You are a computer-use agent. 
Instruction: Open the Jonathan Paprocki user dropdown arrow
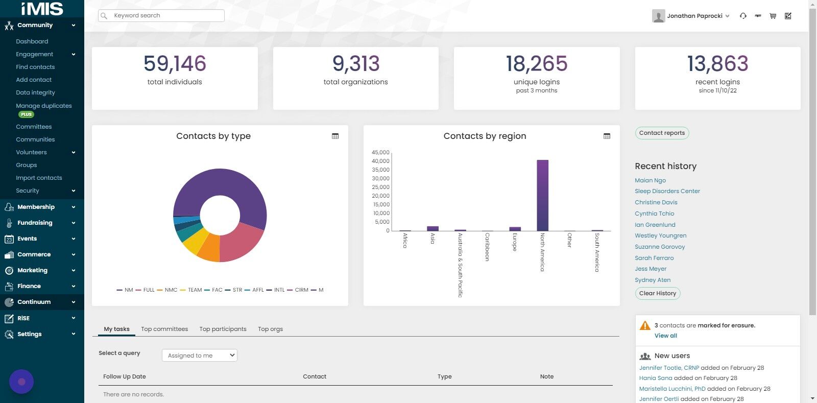[727, 16]
